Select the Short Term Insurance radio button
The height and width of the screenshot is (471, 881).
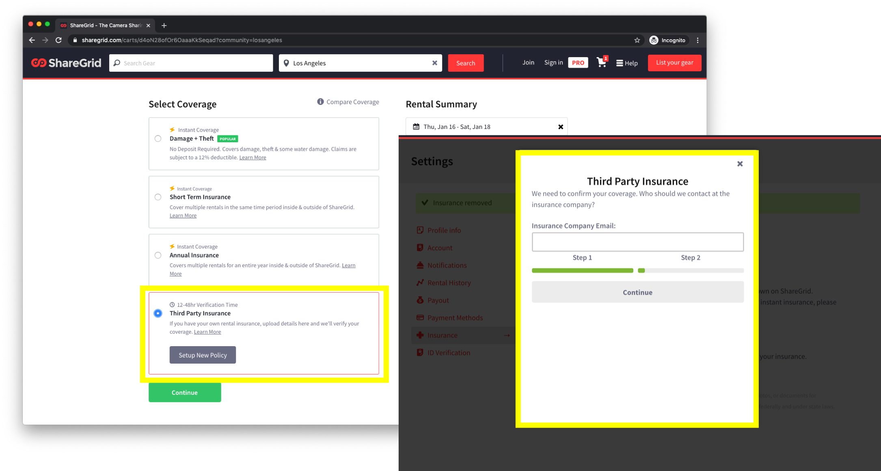click(158, 197)
